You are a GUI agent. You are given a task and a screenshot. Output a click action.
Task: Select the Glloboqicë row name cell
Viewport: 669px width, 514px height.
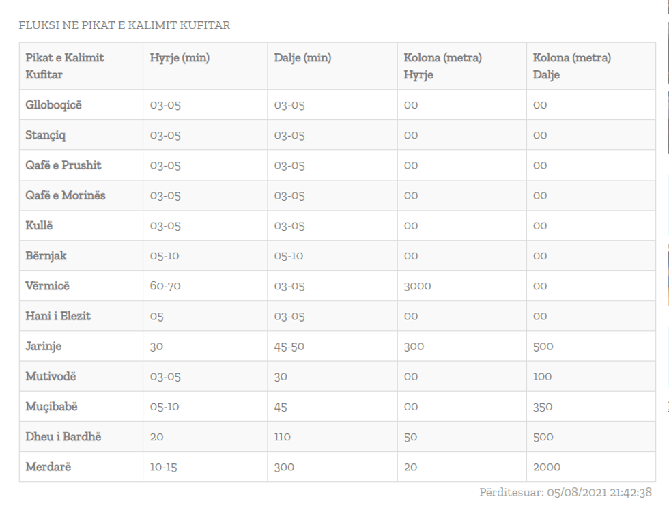click(54, 105)
